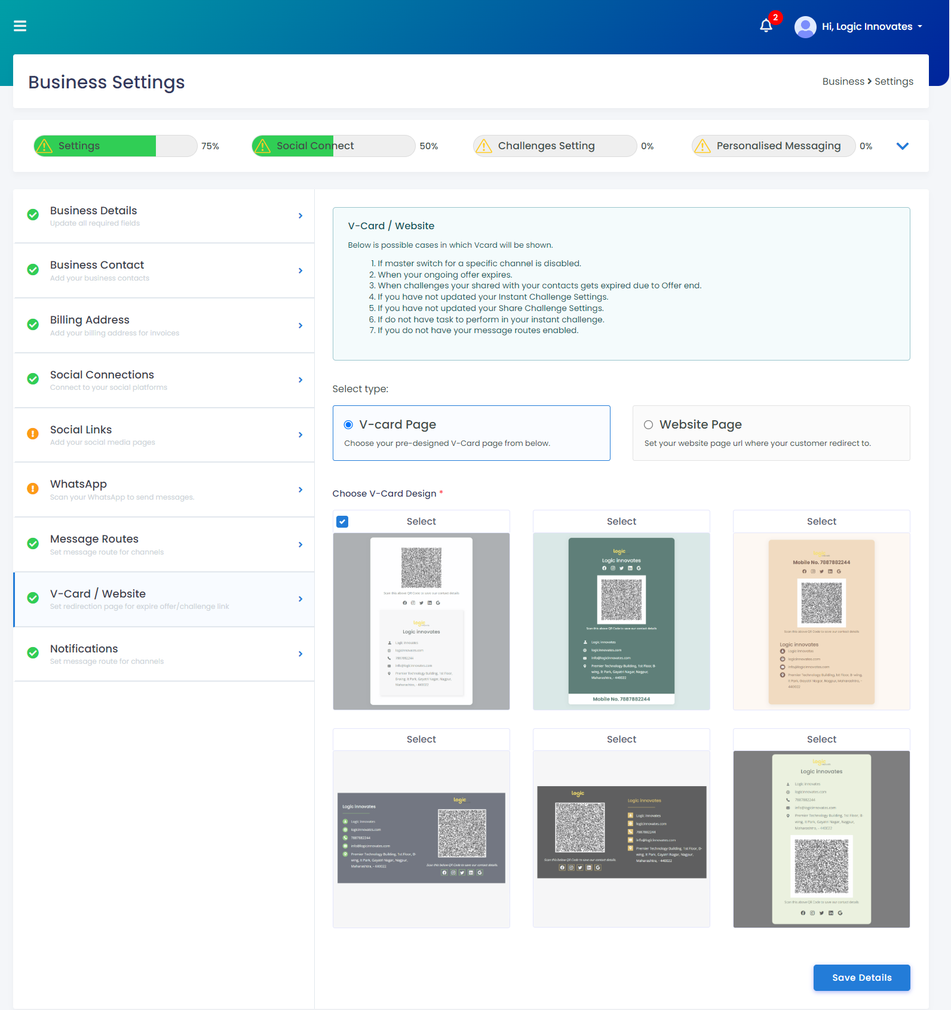Viewport: 951px width, 1010px height.
Task: Click Social Links orange alert icon
Action: click(x=33, y=434)
